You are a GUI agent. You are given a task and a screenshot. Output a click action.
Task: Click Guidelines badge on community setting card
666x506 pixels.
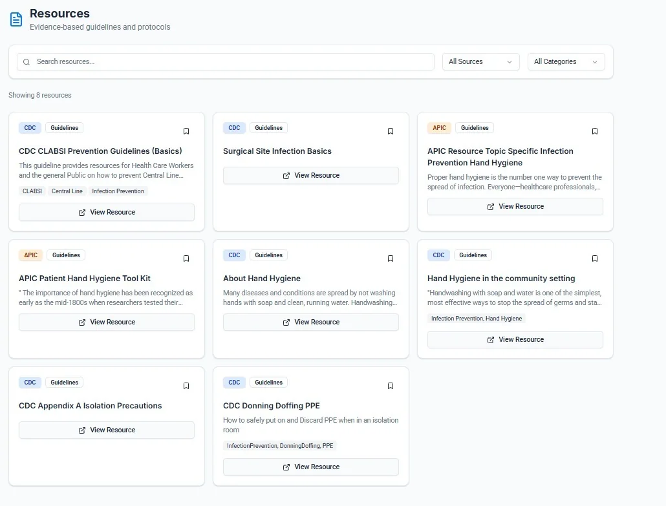pyautogui.click(x=473, y=255)
